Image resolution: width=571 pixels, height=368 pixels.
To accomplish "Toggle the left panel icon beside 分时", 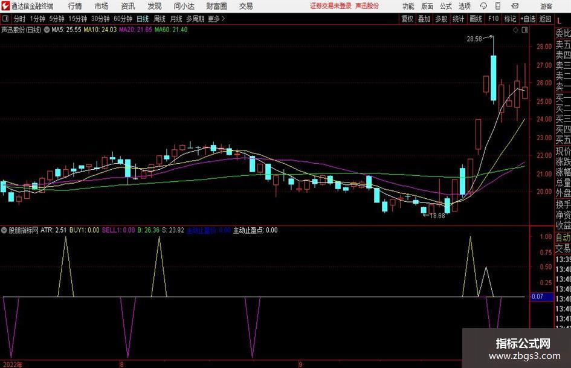I will pyautogui.click(x=5, y=19).
